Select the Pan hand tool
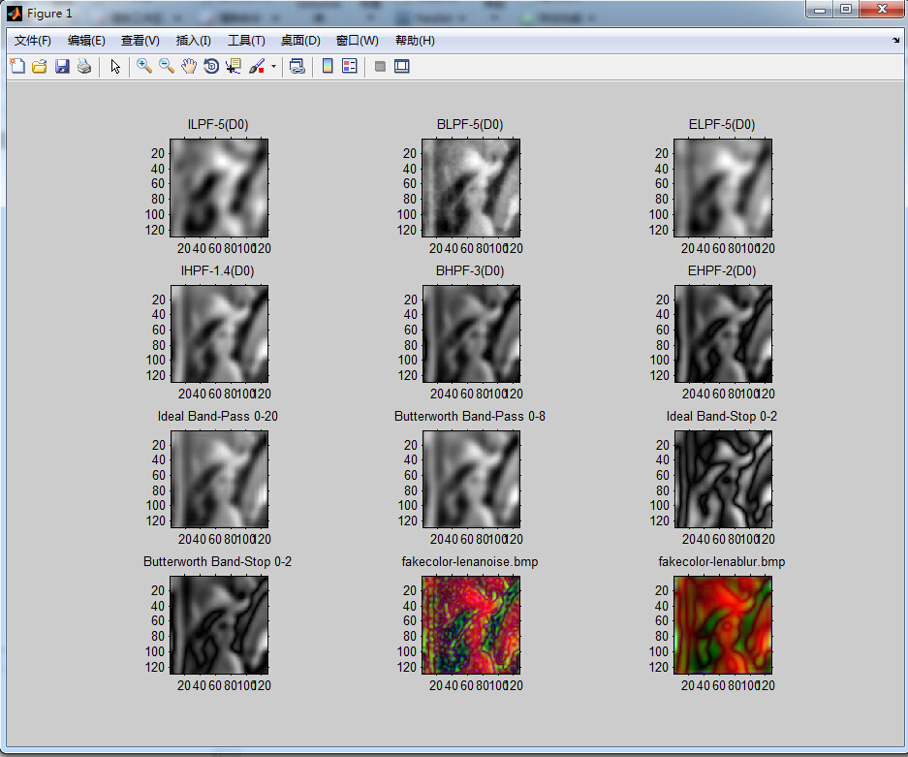The height and width of the screenshot is (757, 908). click(x=189, y=66)
